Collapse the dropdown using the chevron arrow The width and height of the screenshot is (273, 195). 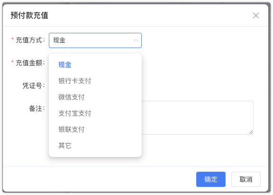click(x=136, y=40)
